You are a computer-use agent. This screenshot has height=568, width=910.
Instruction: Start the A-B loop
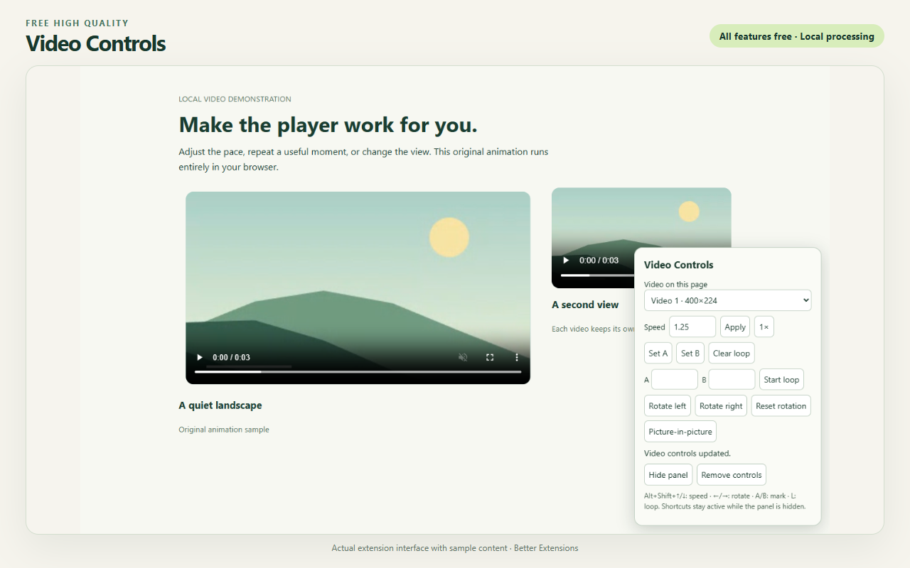point(781,379)
